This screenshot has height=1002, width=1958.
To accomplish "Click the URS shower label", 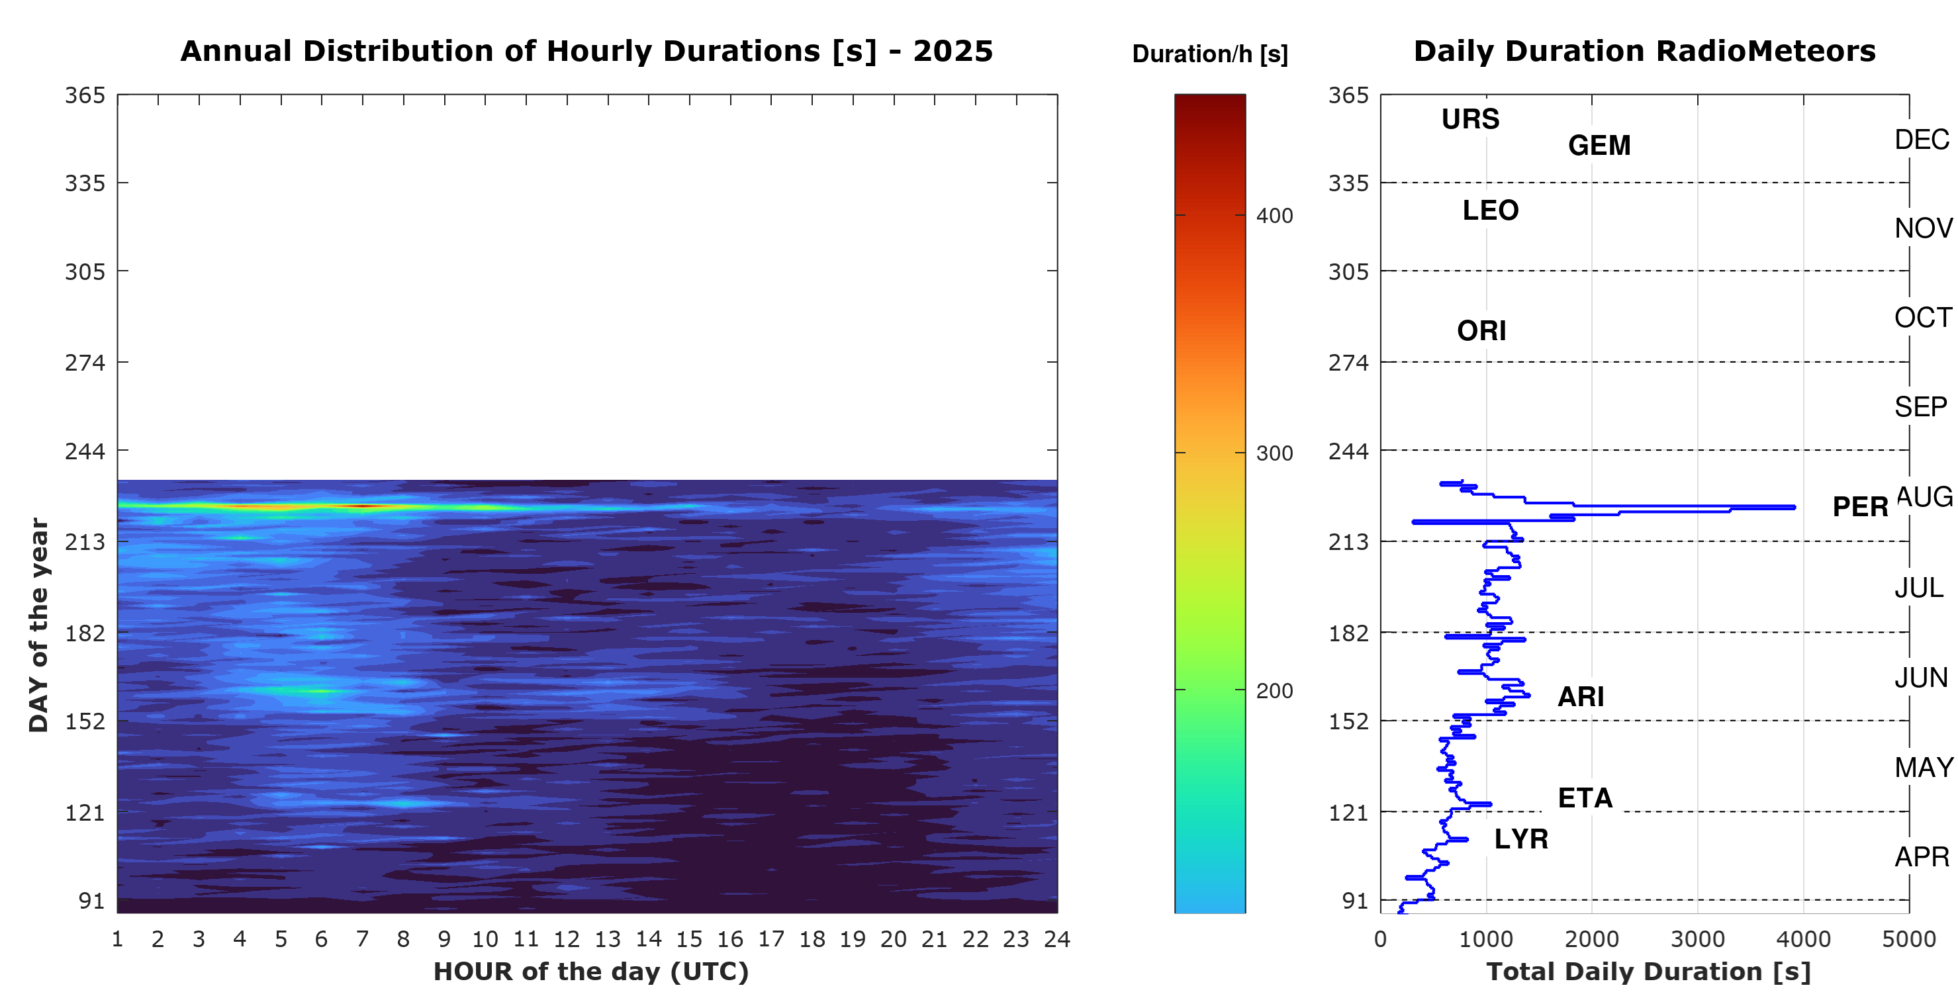I will tap(1470, 118).
